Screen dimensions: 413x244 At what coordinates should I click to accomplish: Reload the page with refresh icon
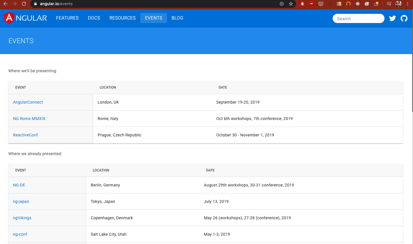pos(24,4)
